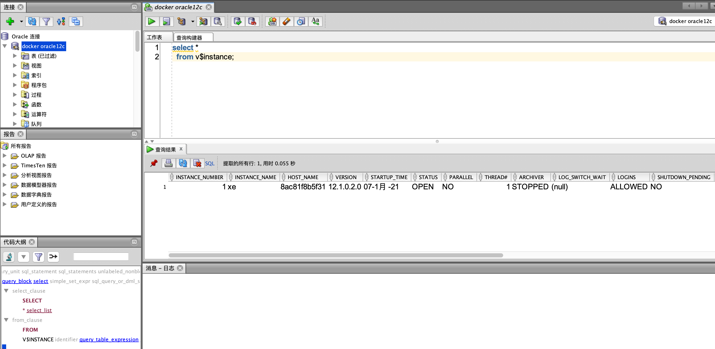Image resolution: width=715 pixels, height=349 pixels.
Task: Switch to the 查询构建器 tab
Action: point(190,37)
